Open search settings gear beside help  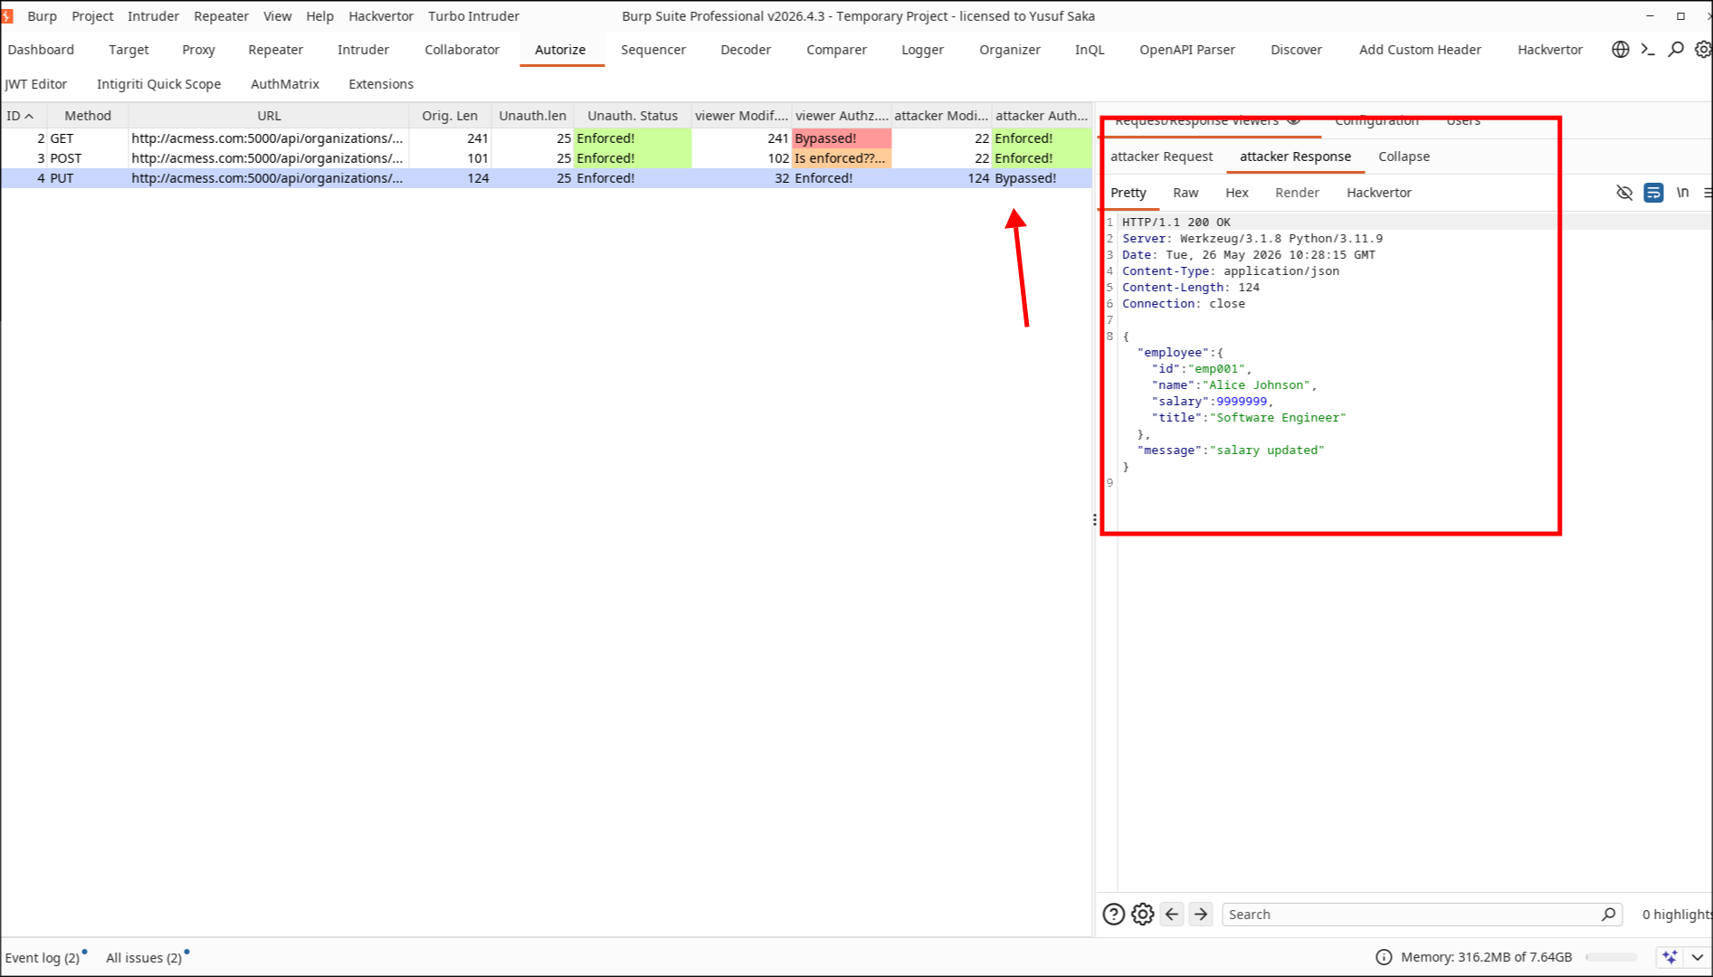[x=1143, y=915]
